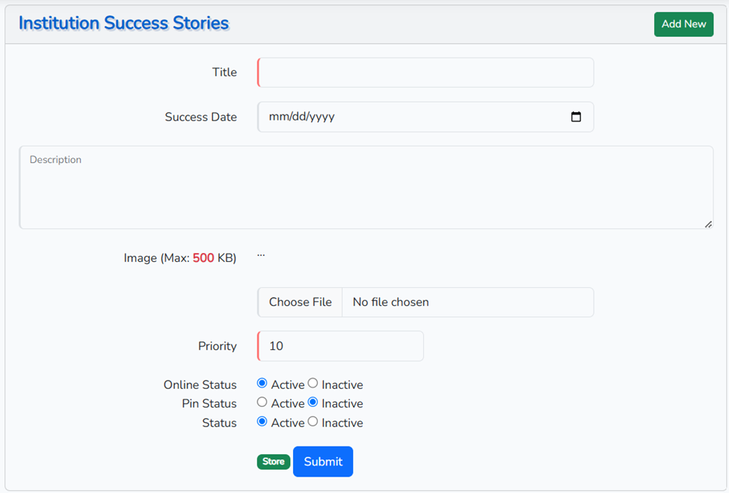
Task: Focus the Title input field
Action: (425, 73)
